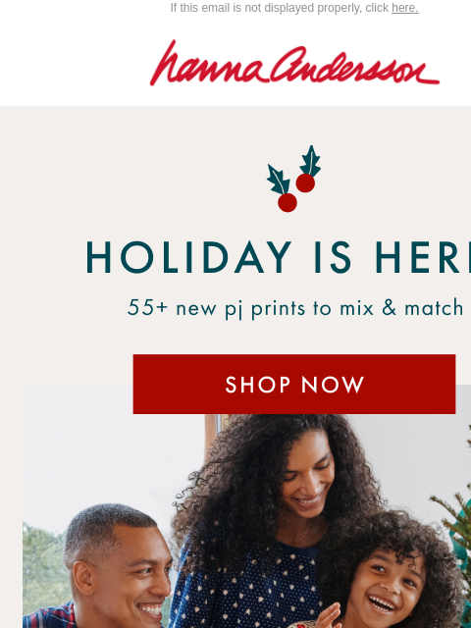Click the child's raised hand in the photo

click(x=331, y=618)
